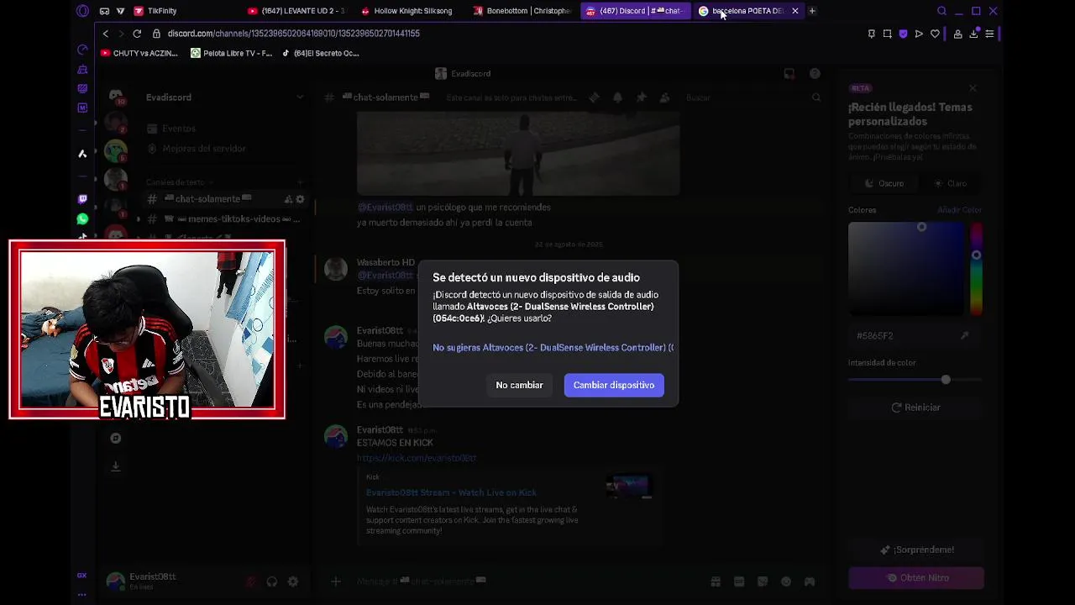Viewport: 1075px width, 605px height.
Task: Click the Opera GX logo menu icon
Action: [x=82, y=11]
